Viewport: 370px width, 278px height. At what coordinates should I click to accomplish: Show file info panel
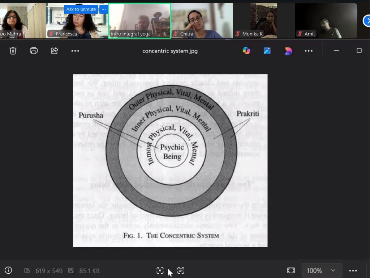click(x=8, y=270)
